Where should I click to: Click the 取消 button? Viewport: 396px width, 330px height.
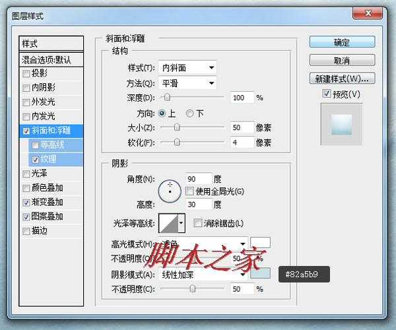(x=342, y=60)
